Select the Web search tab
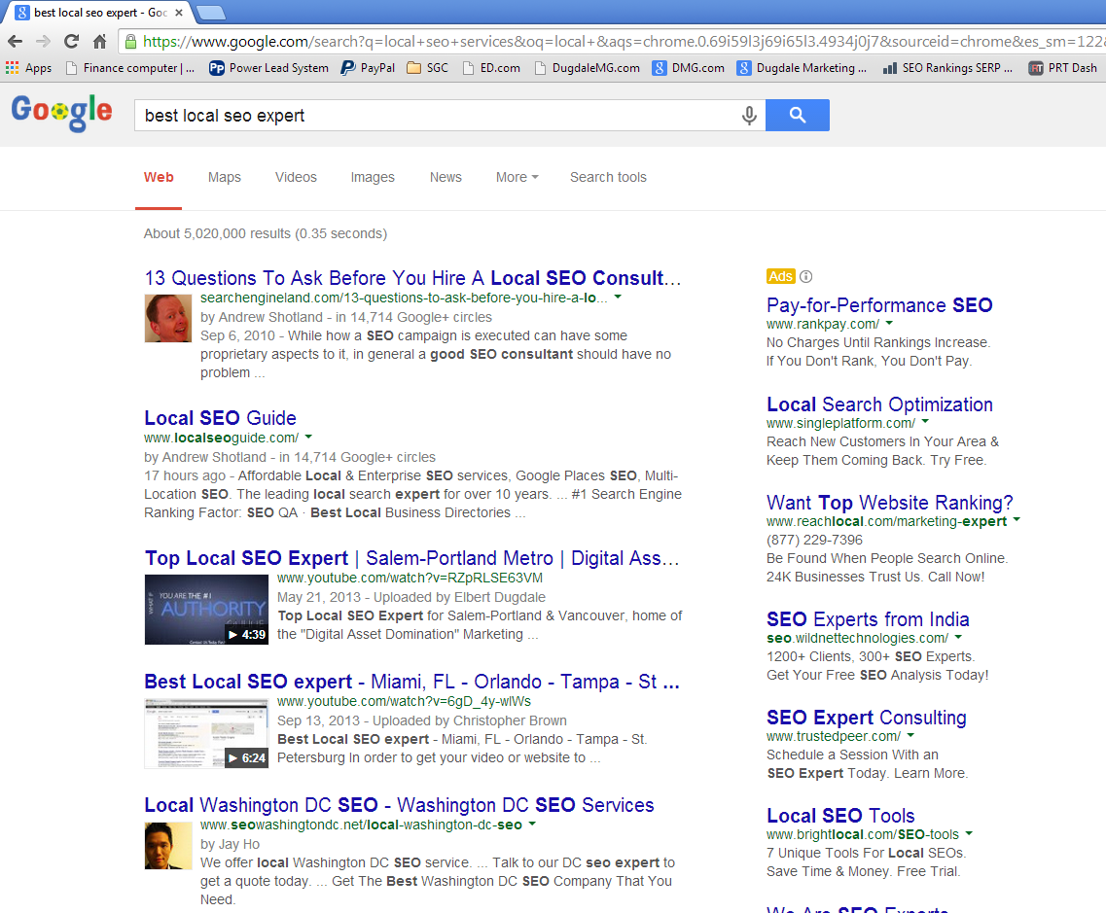Screen dimensions: 1106x913 coord(159,177)
